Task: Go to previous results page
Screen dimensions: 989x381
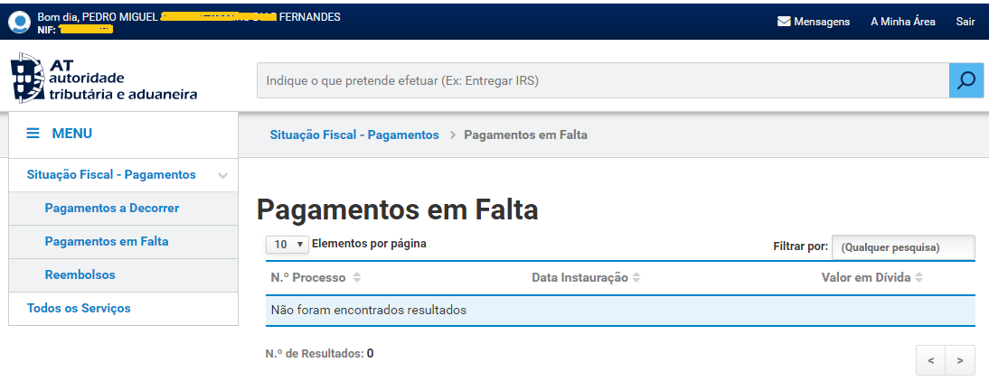Action: pos(930,360)
